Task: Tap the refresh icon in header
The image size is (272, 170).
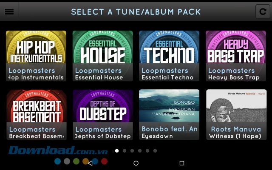Action: tap(263, 11)
